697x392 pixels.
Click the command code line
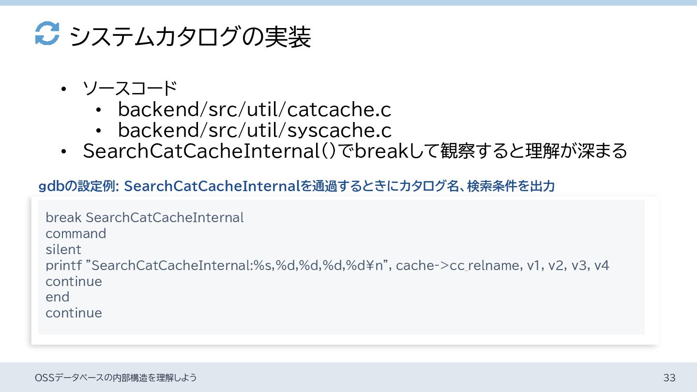click(76, 234)
